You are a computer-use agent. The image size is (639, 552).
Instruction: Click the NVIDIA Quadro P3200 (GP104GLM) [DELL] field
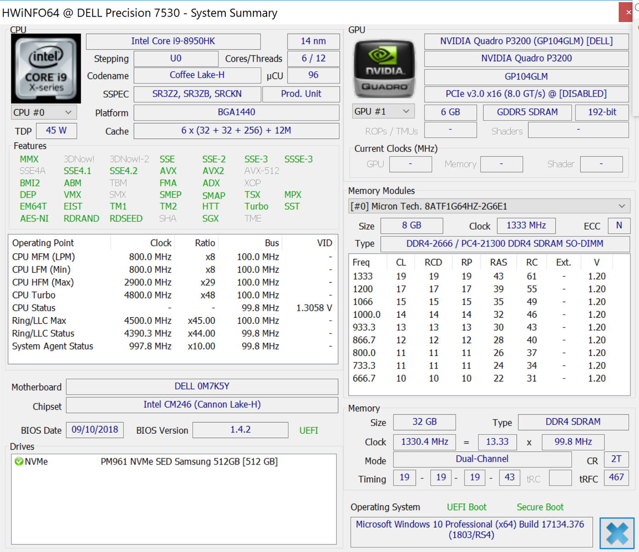pyautogui.click(x=526, y=41)
